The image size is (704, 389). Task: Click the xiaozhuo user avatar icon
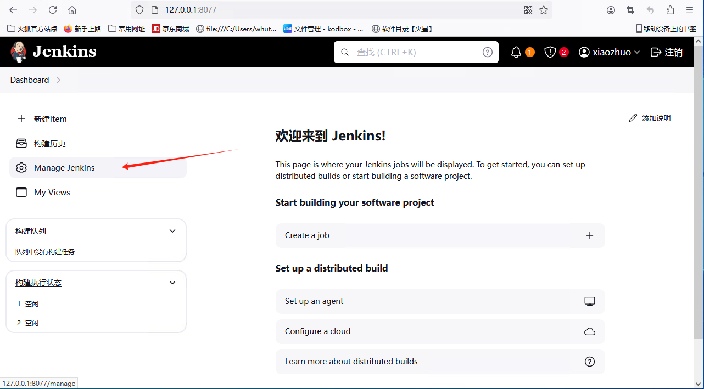(584, 52)
